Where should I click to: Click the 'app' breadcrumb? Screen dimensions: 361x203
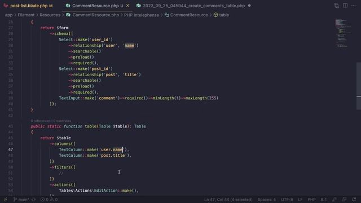point(9,15)
